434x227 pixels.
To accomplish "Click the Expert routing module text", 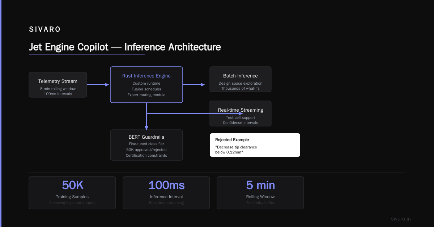I will point(146,95).
